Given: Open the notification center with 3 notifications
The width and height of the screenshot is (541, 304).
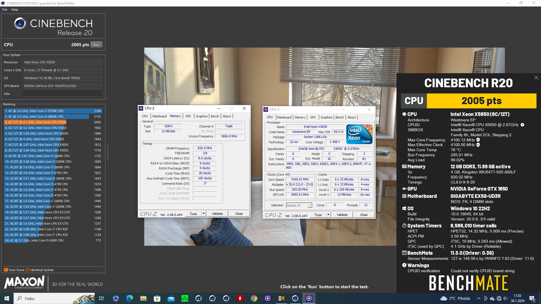Looking at the screenshot, I should point(532,298).
